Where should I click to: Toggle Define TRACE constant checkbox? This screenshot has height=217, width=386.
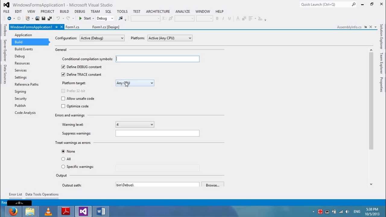pyautogui.click(x=63, y=74)
